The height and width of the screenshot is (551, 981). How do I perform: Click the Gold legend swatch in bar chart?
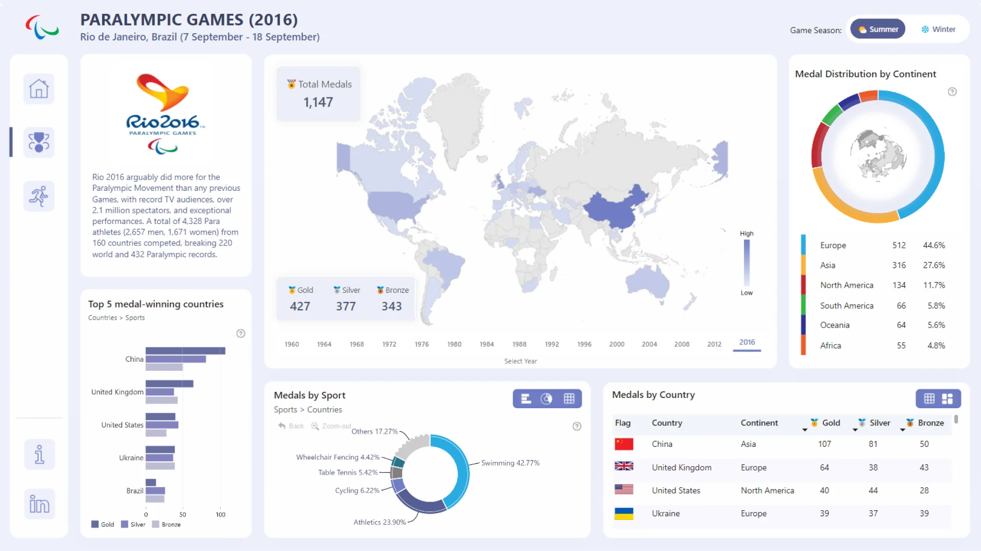point(95,524)
